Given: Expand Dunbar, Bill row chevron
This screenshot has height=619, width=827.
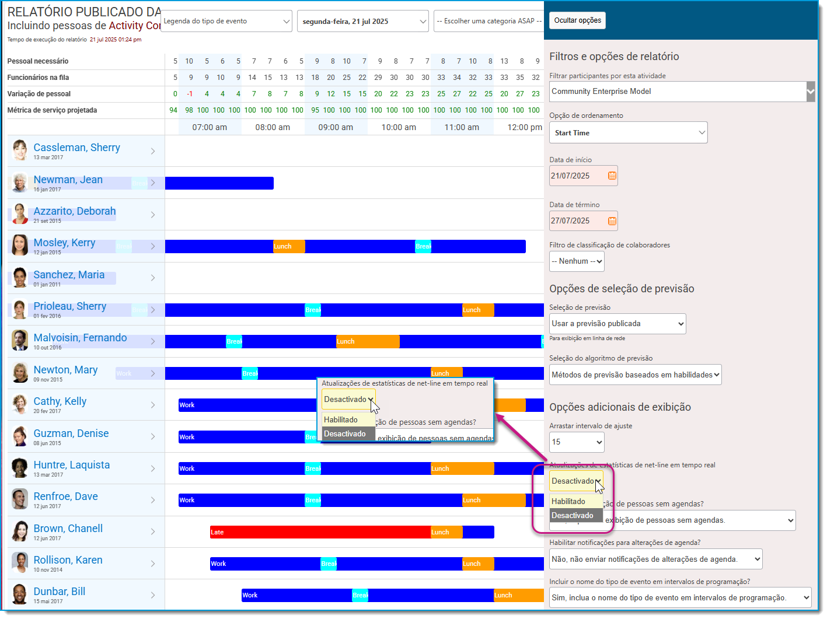Looking at the screenshot, I should pos(153,595).
